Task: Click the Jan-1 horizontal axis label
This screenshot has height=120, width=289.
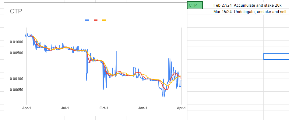Action: click(143, 108)
